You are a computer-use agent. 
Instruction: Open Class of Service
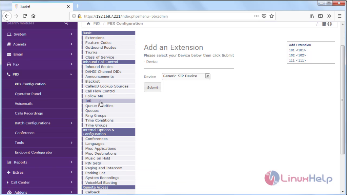tap(100, 57)
